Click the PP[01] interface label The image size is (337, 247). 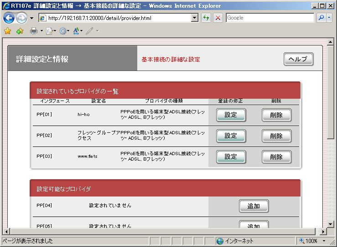(x=44, y=115)
